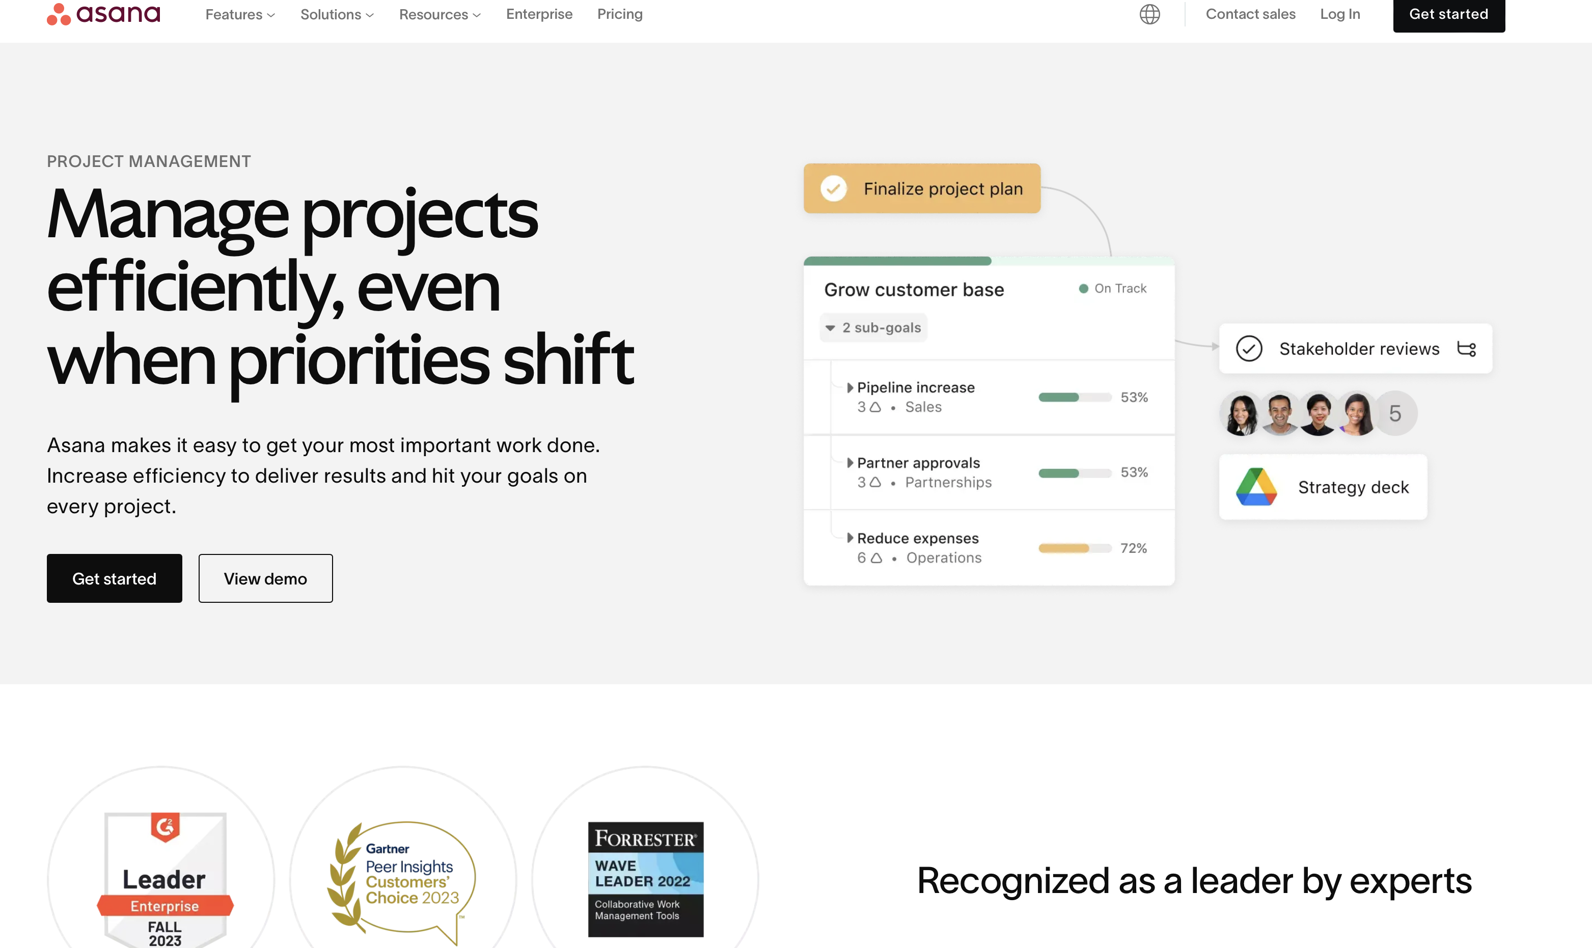Click the globe/language icon
This screenshot has height=948, width=1592.
[1148, 14]
